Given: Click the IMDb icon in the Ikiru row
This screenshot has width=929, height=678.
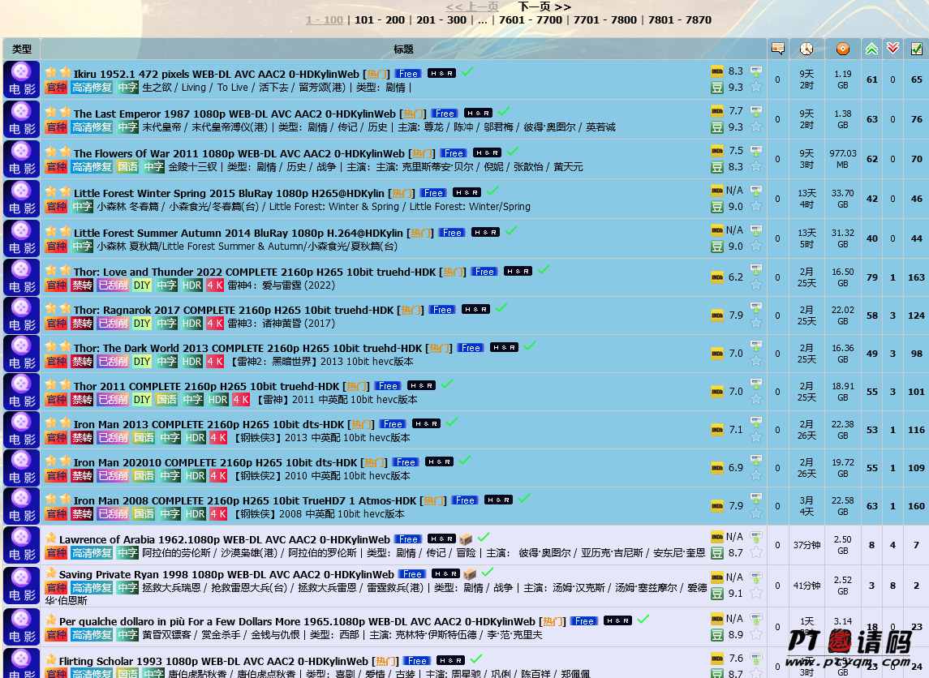Looking at the screenshot, I should tap(717, 71).
